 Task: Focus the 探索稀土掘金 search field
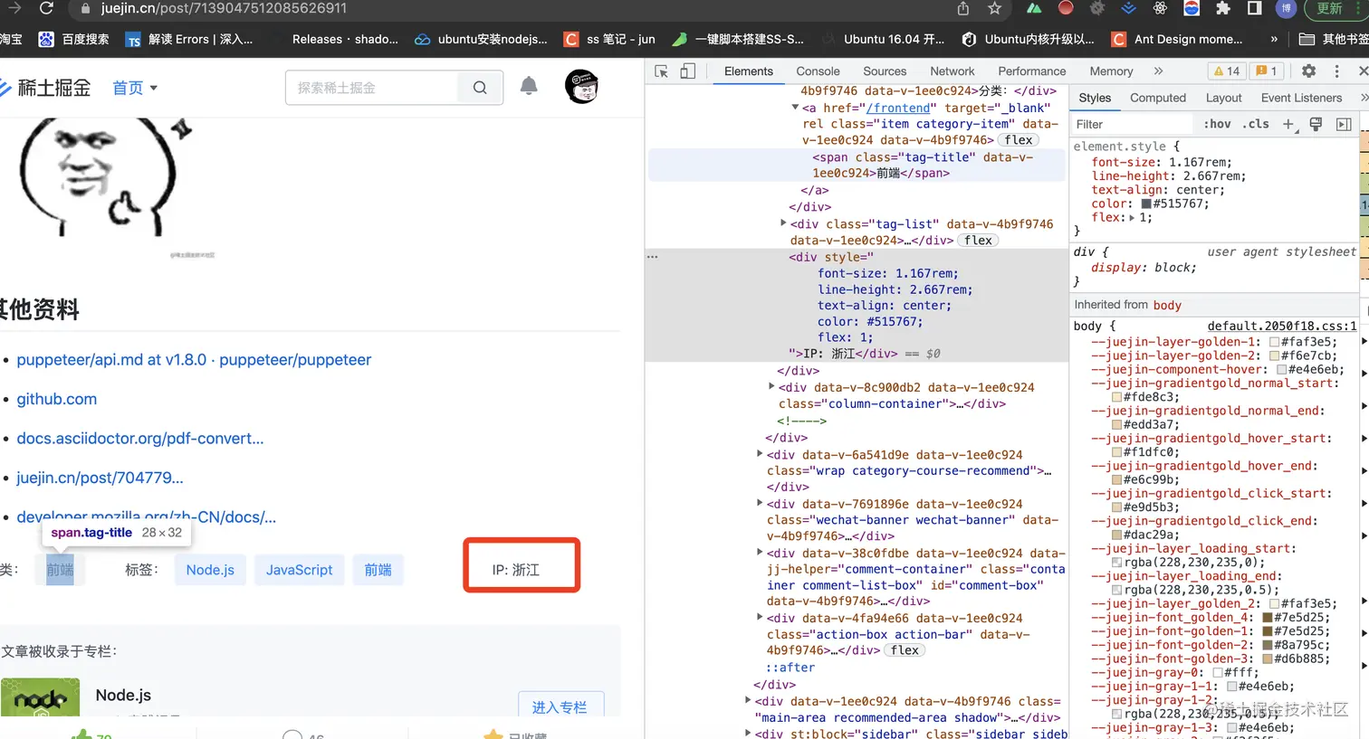coord(372,88)
